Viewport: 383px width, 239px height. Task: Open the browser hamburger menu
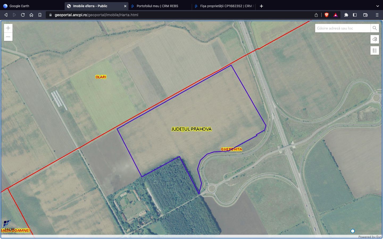(377, 15)
